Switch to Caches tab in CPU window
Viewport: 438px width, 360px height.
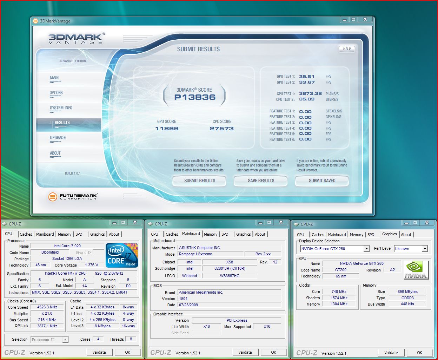point(26,234)
